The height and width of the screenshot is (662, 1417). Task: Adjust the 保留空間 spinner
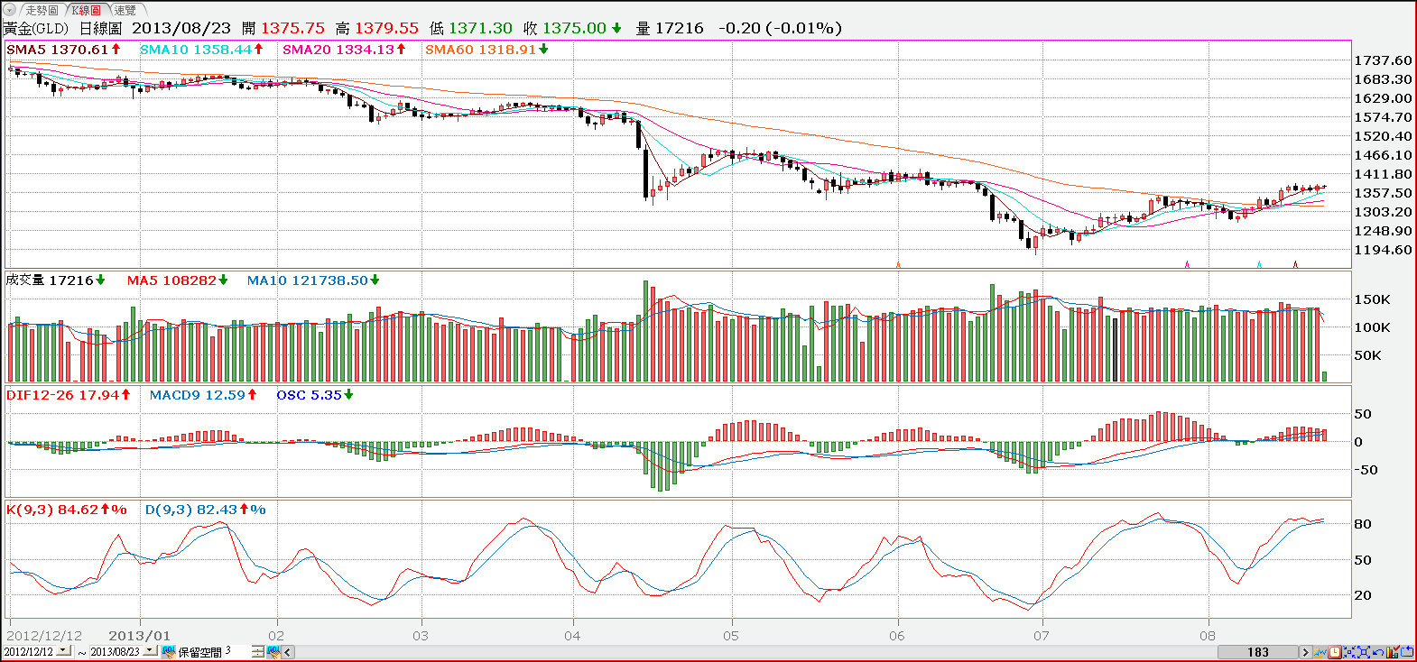pyautogui.click(x=258, y=651)
